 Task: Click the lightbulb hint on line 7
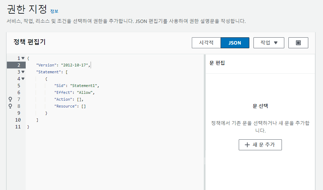point(10,99)
